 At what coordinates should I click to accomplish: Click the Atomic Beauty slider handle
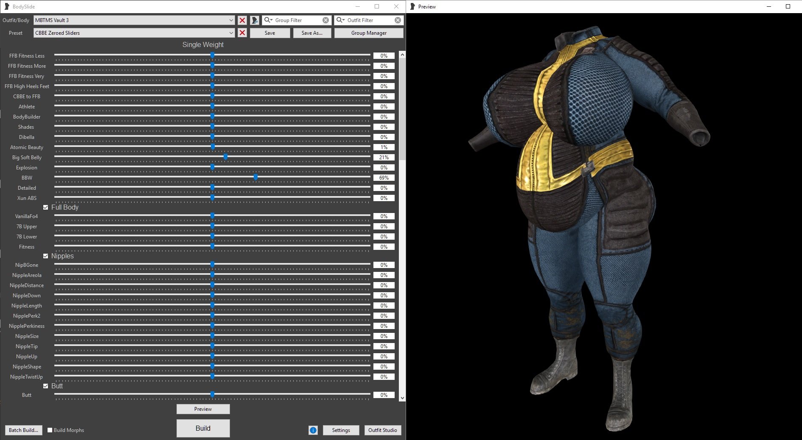pos(213,147)
